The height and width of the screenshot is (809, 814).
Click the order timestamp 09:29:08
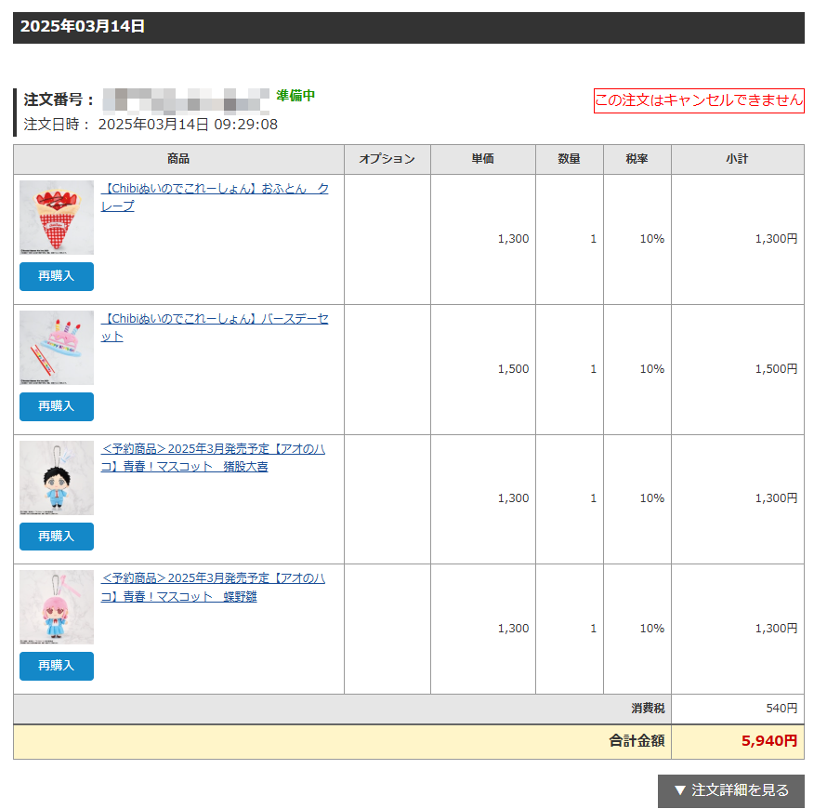pyautogui.click(x=246, y=125)
